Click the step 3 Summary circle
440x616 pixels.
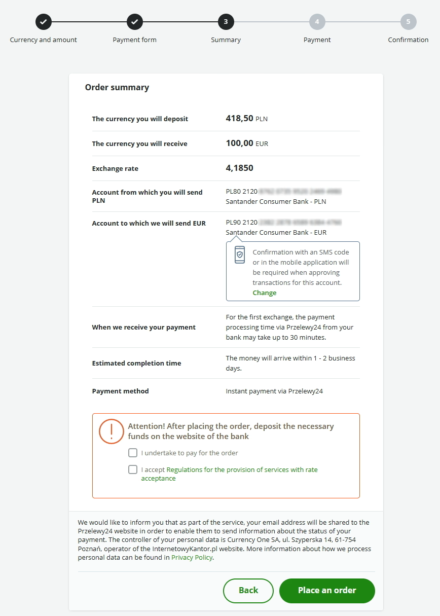click(x=226, y=22)
